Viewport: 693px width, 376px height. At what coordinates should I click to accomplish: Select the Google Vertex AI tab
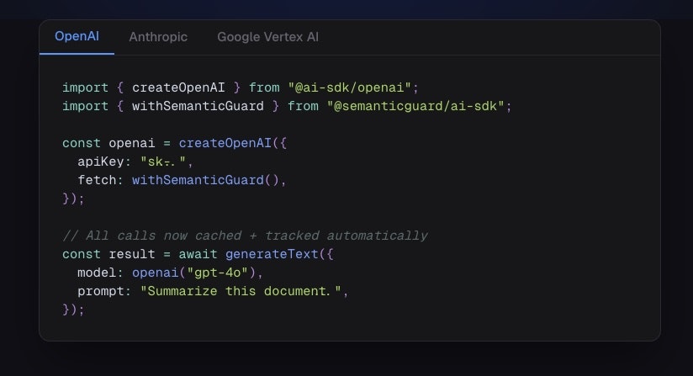267,37
